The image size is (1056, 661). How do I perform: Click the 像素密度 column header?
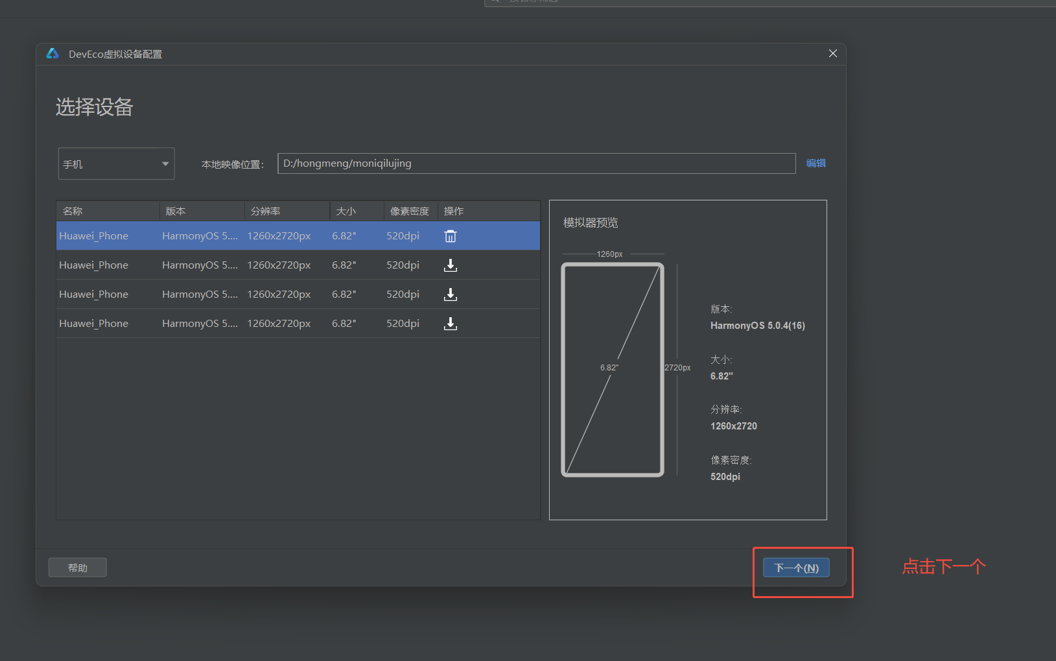click(x=411, y=211)
